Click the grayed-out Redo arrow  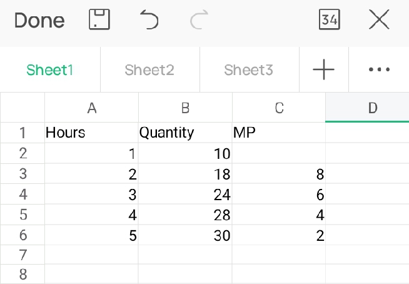point(199,20)
